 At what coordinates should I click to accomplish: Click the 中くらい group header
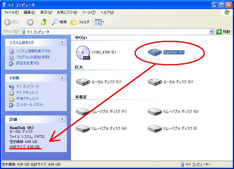81,38
